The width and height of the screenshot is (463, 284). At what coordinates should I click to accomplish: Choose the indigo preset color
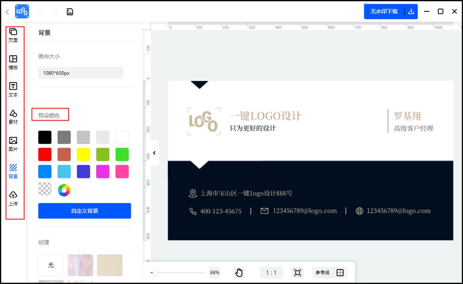[83, 171]
